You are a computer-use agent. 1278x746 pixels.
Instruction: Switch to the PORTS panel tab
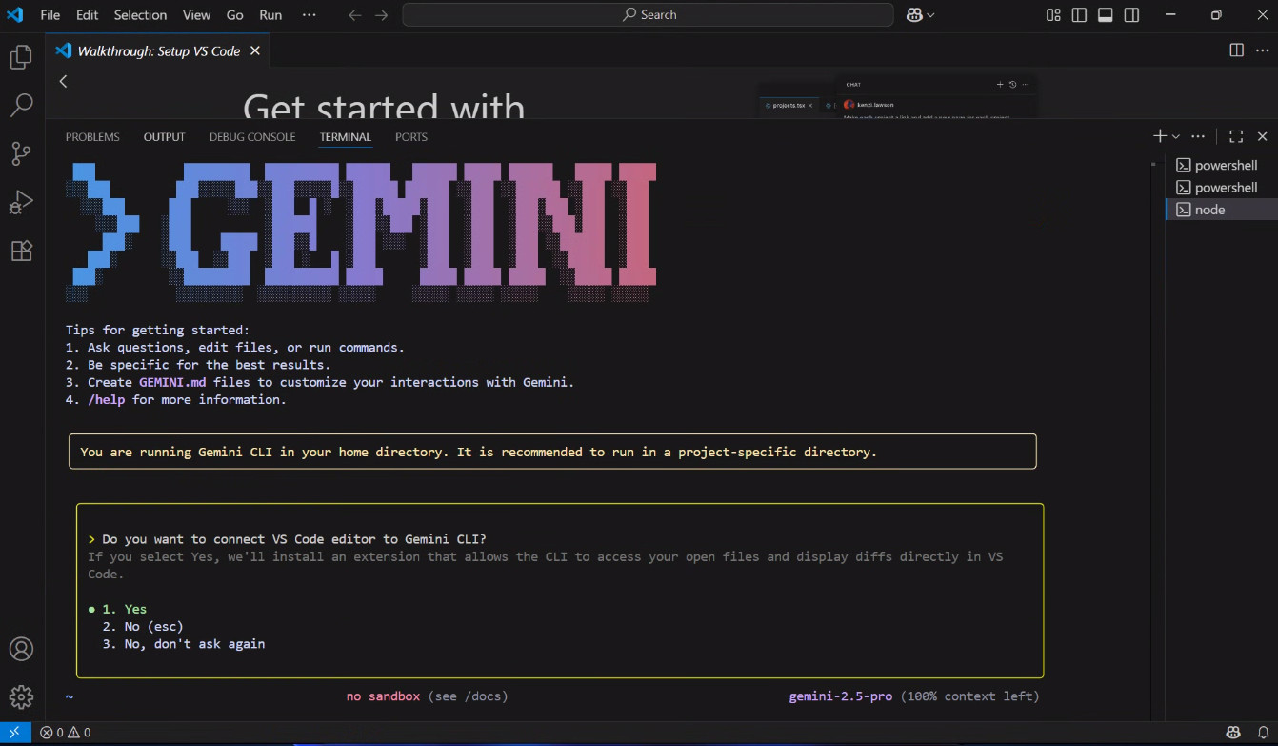tap(411, 137)
